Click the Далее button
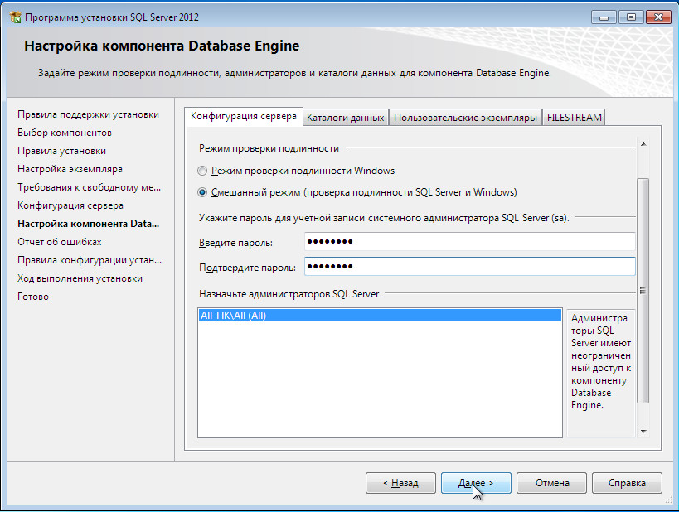Viewport: 679px width, 512px height. point(476,483)
